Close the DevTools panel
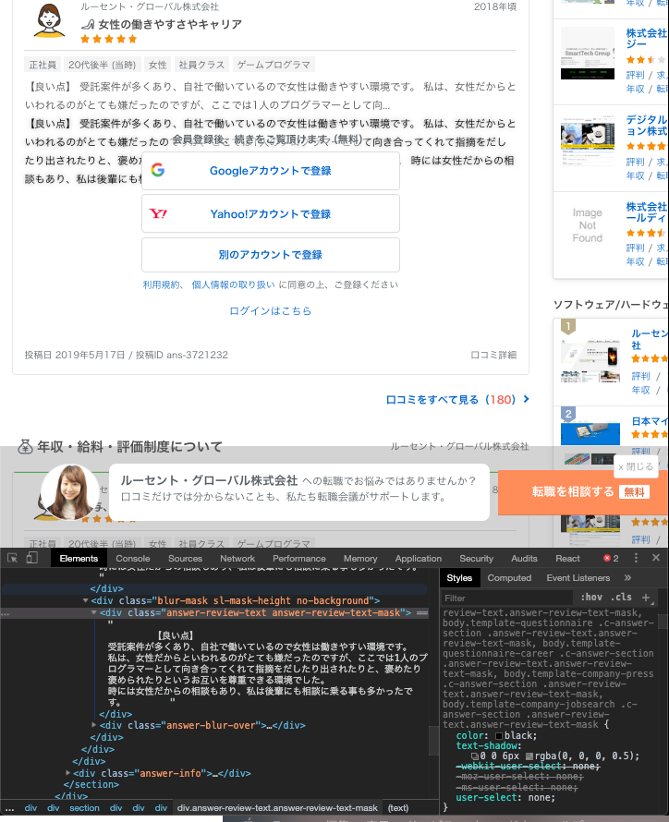Screen dimensions: 669x822 coord(656,558)
